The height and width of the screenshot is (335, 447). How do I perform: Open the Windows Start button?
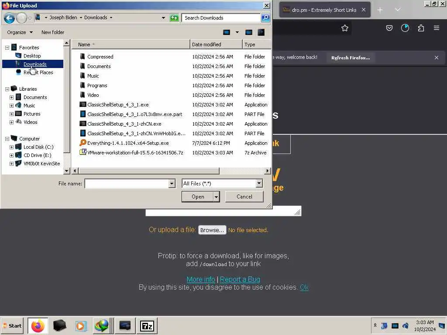click(12, 325)
